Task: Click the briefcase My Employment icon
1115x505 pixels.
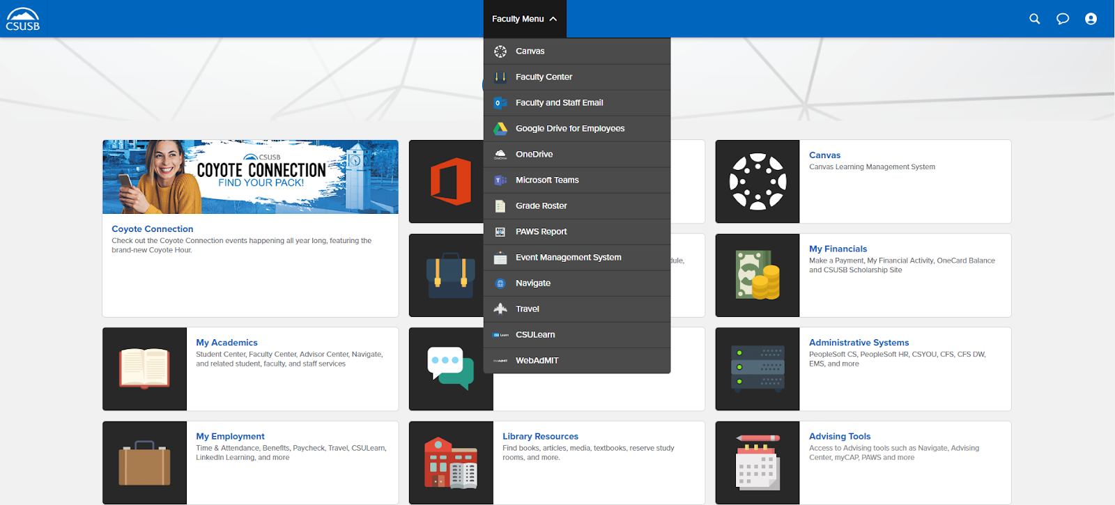Action: (x=144, y=463)
